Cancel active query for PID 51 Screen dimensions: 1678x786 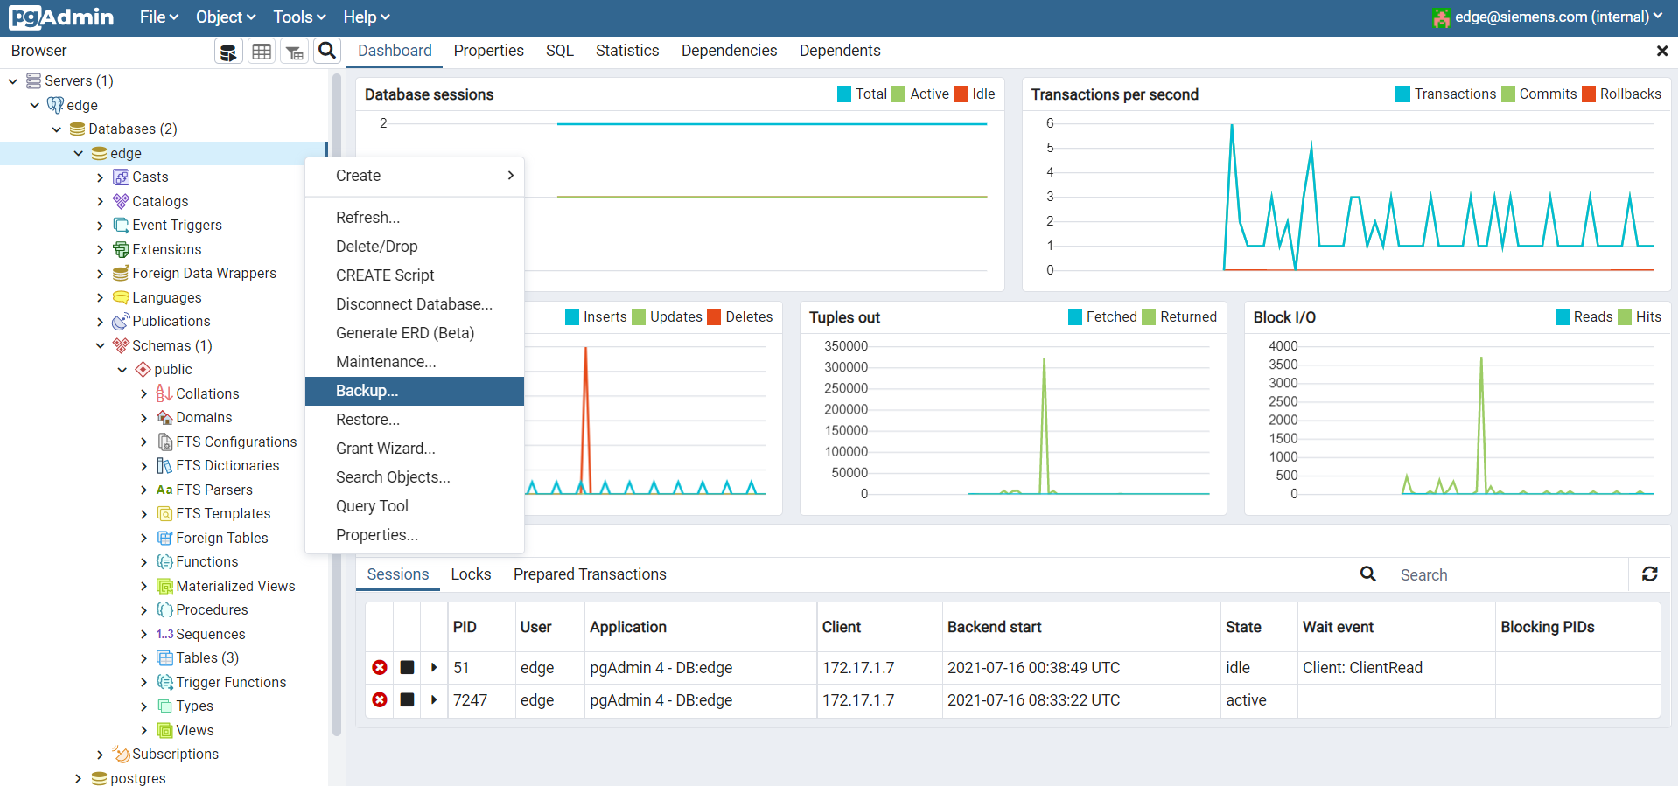(x=407, y=668)
